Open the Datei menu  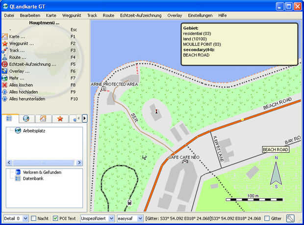9,15
